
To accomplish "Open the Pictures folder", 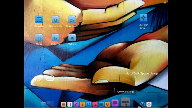I will click(x=55, y=37).
